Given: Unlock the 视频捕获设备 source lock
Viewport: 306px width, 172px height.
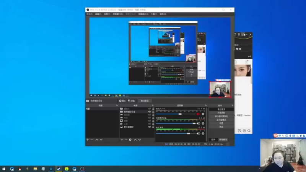Looking at the screenshot, I should [153, 112].
